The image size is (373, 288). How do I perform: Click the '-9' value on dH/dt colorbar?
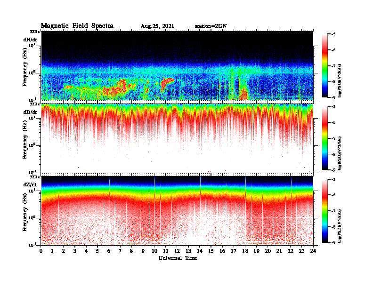333,97
